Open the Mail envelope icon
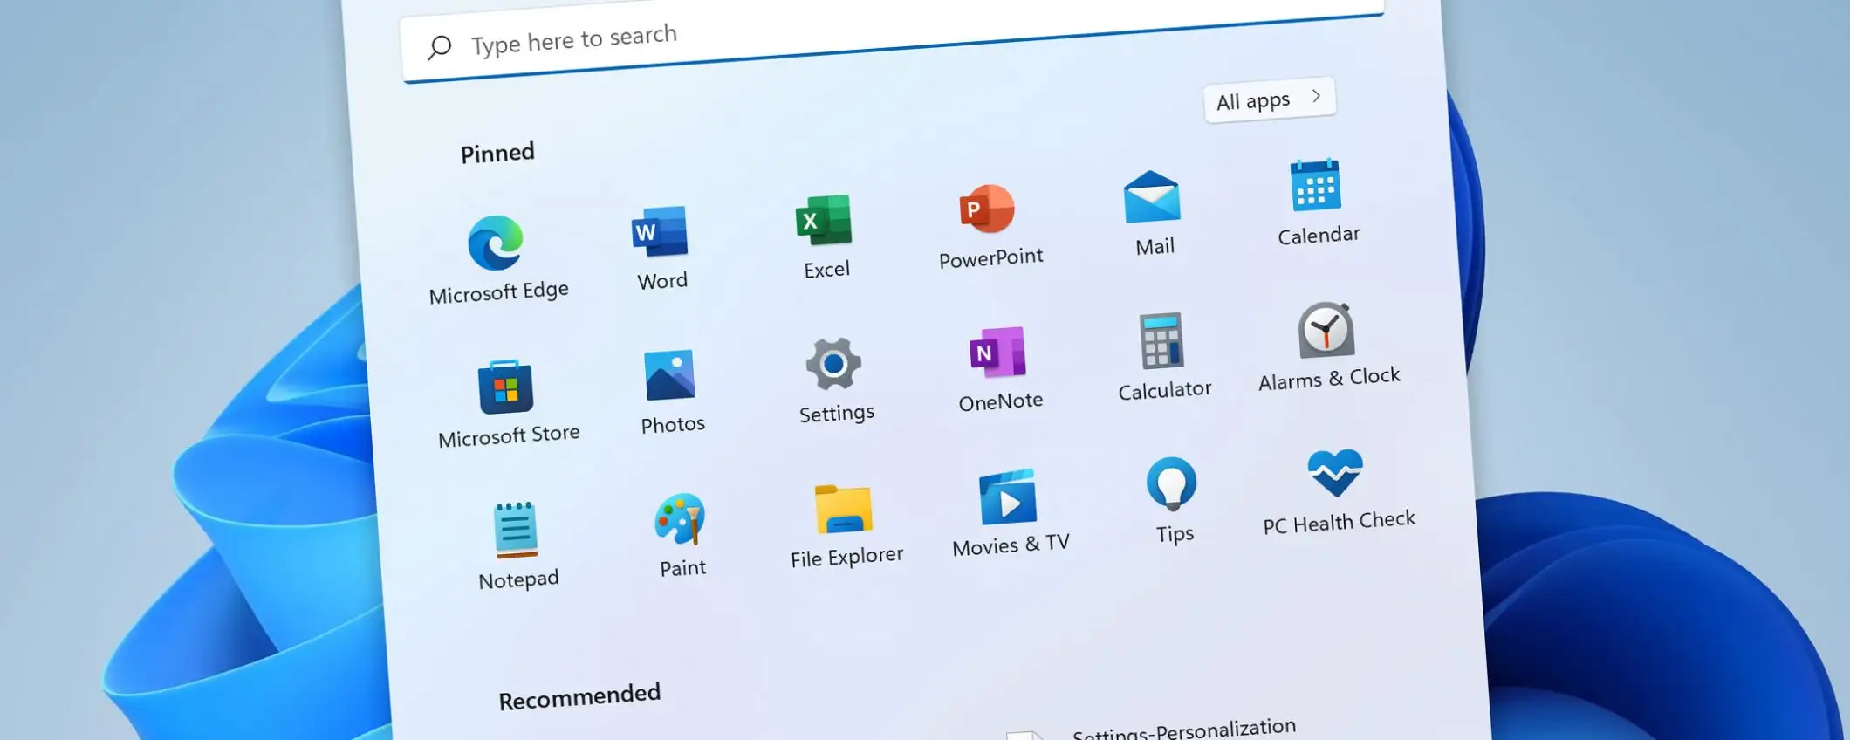 [1152, 196]
